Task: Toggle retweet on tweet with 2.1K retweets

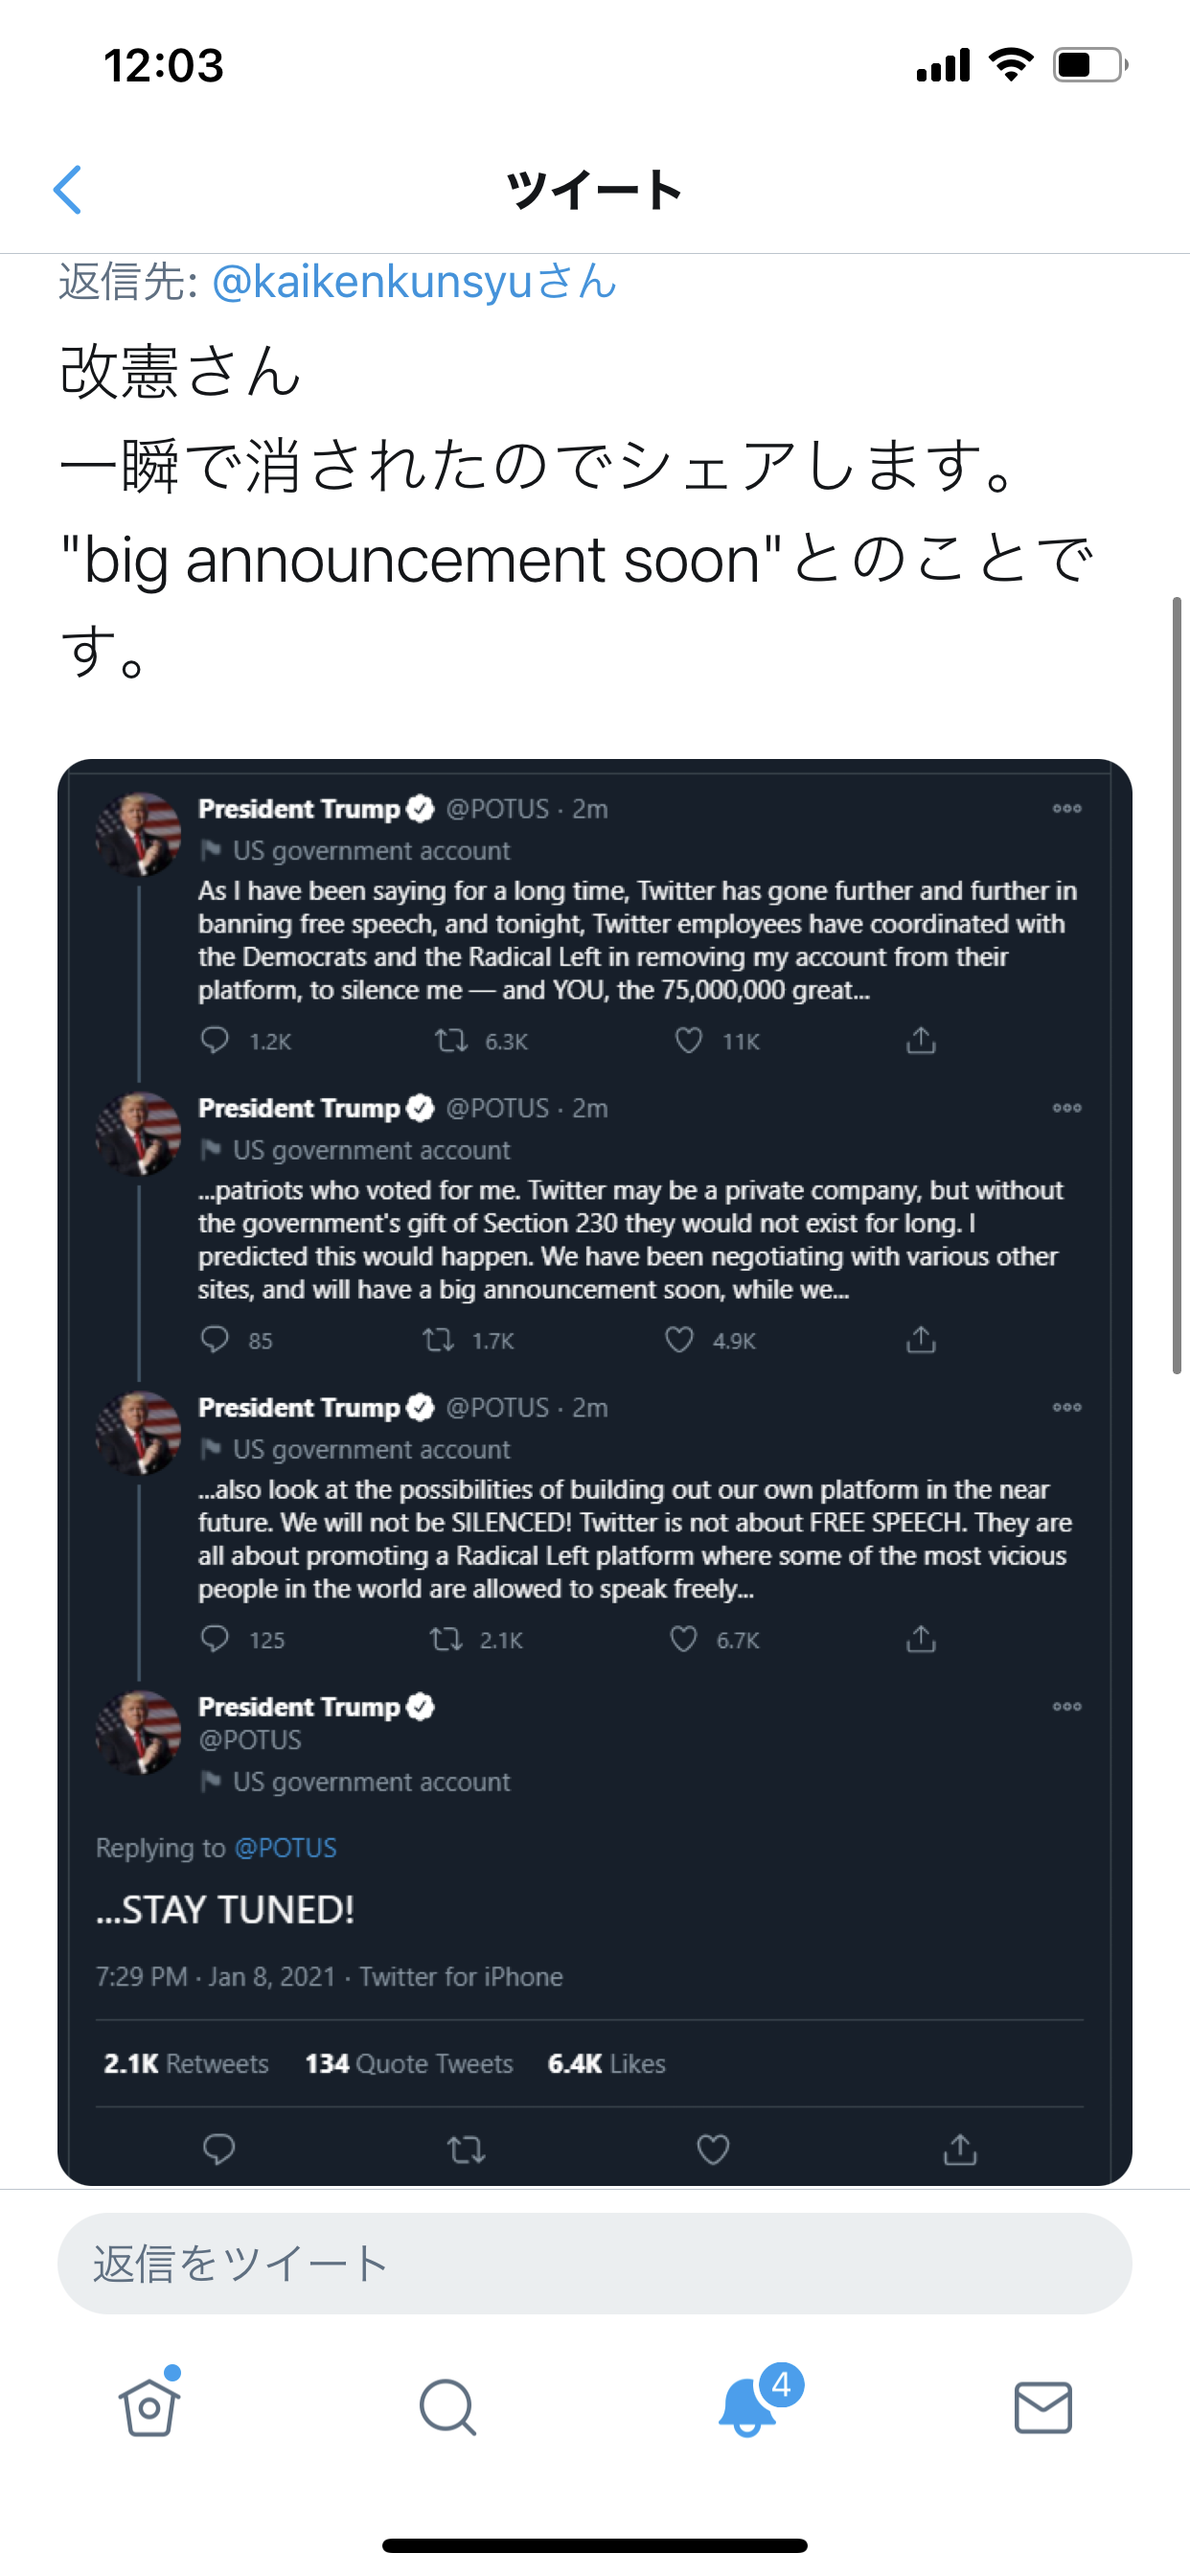Action: (445, 1639)
